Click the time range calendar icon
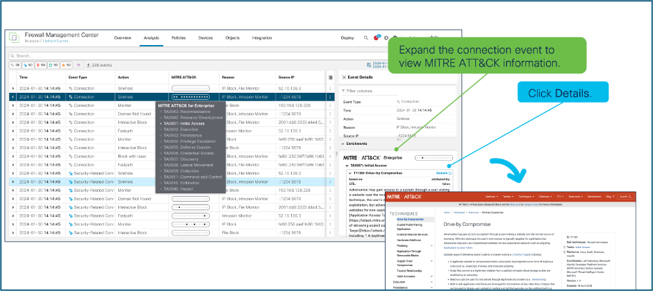Image resolution: width=653 pixels, height=291 pixels. (x=370, y=64)
